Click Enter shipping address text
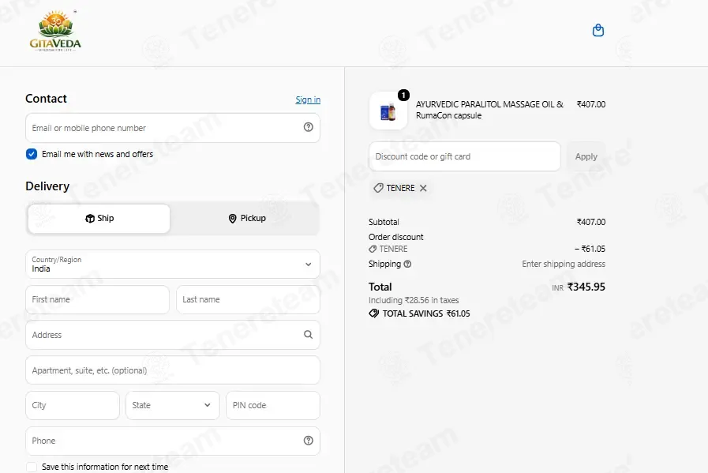The image size is (708, 473). pyautogui.click(x=564, y=264)
